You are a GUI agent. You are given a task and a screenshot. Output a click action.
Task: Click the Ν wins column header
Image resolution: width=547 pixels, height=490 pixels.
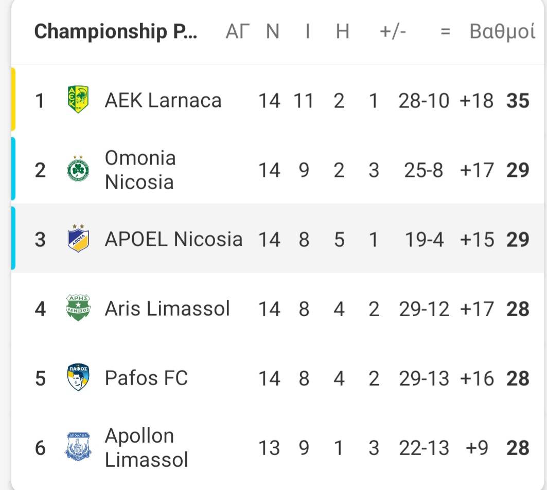point(272,31)
